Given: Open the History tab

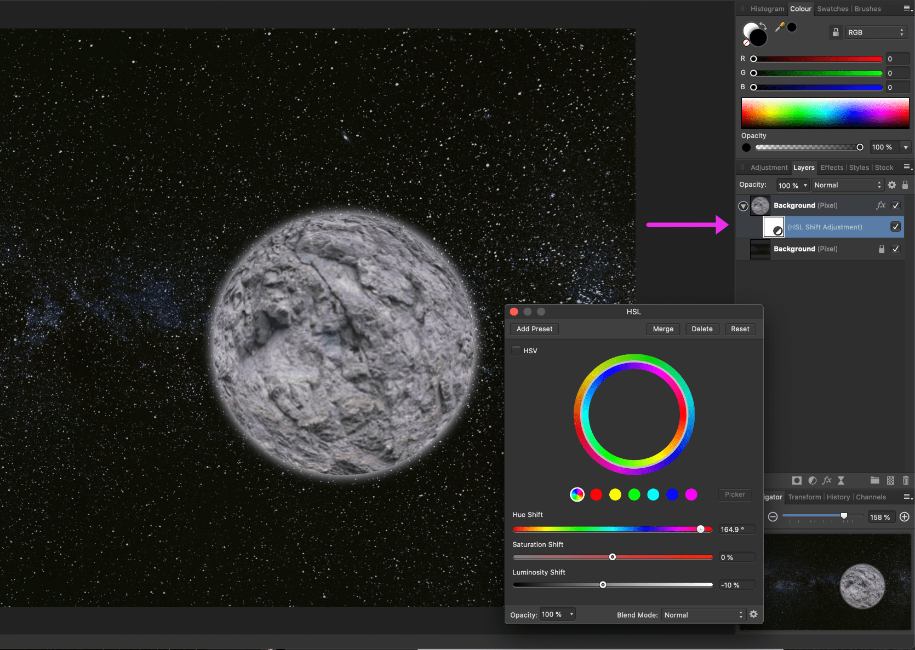Looking at the screenshot, I should pyautogui.click(x=838, y=497).
